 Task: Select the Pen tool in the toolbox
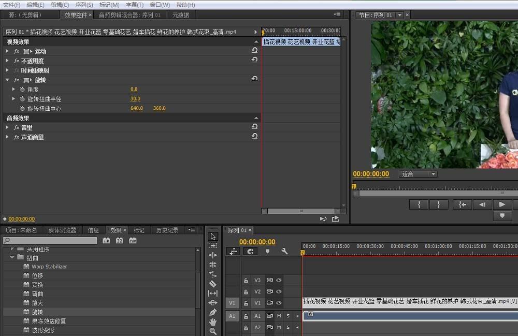pos(213,312)
